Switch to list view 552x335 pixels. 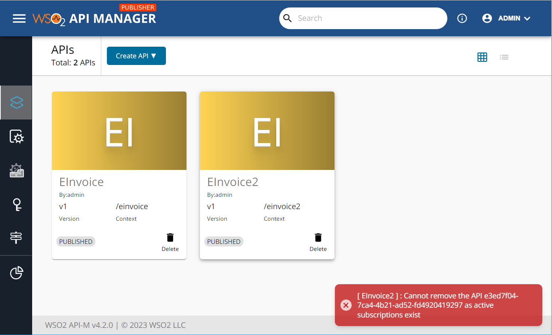(x=504, y=57)
